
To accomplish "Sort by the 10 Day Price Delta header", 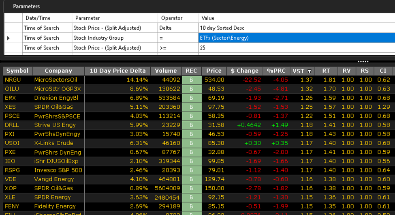I will (117, 71).
